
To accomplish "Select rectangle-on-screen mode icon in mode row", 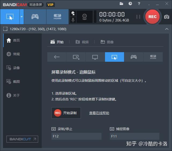I will tap(76, 57).
